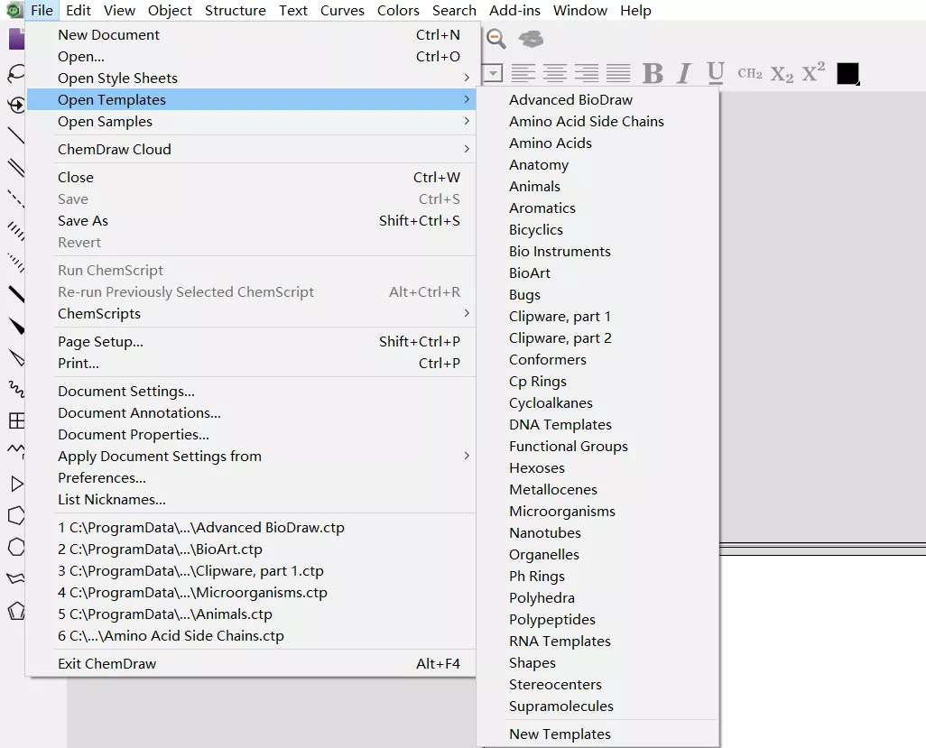Apply center text alignment
926x748 pixels.
[x=555, y=73]
